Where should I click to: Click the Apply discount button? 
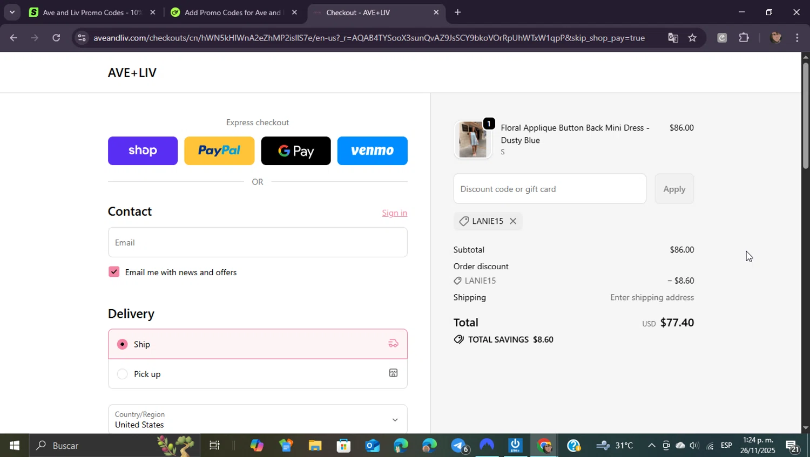[674, 189]
